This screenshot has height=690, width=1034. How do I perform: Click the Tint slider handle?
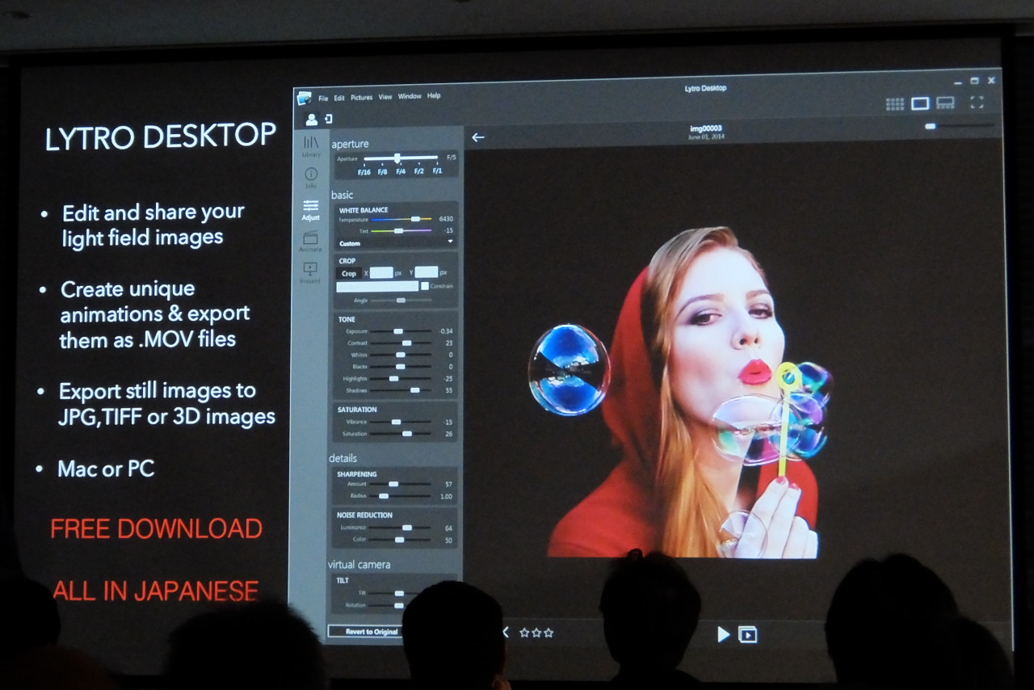[x=398, y=231]
